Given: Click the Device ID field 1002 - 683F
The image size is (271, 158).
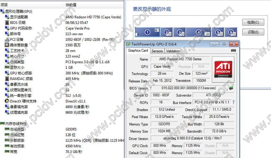Looking at the screenshot, I should pyautogui.click(x=161, y=95).
